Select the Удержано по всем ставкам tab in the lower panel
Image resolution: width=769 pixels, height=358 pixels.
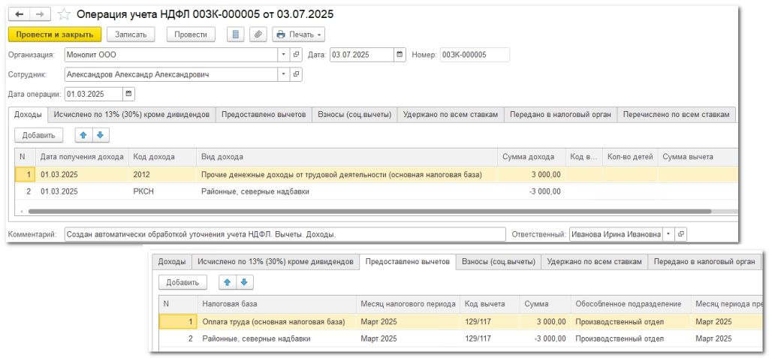coord(595,262)
